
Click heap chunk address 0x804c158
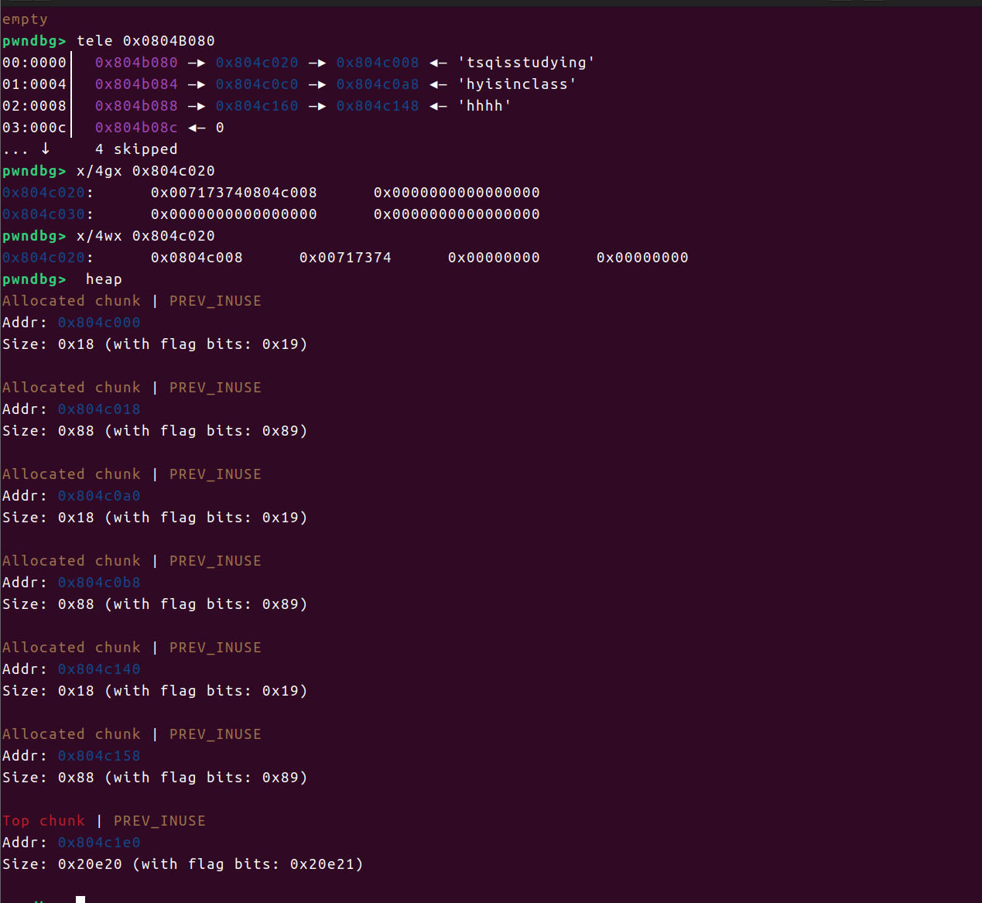pos(99,756)
